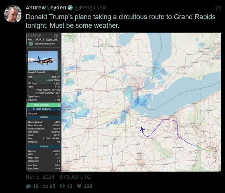The image size is (225, 193).
Task: Click the Track 343.0° value
Action: pyautogui.click(x=57, y=135)
